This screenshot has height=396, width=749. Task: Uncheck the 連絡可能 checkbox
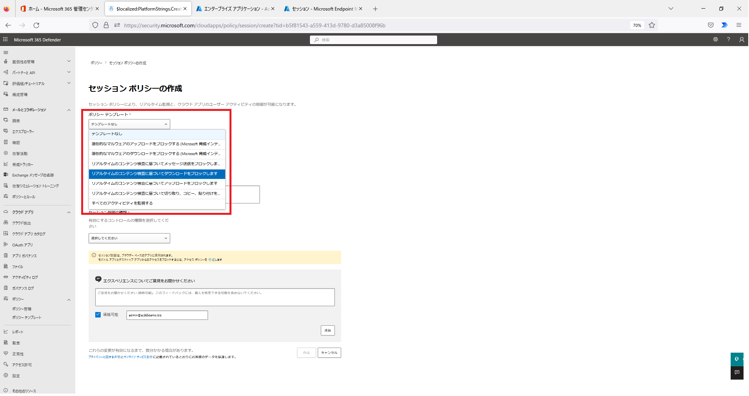(x=98, y=315)
